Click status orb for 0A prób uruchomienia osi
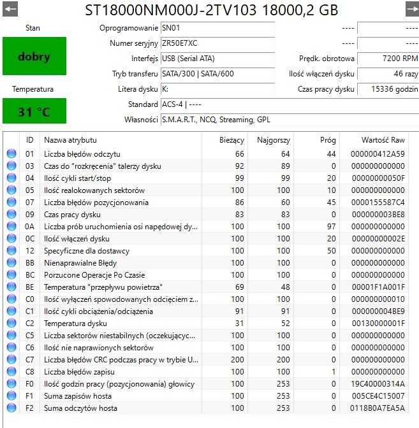This screenshot has height=428, width=419. [11, 226]
